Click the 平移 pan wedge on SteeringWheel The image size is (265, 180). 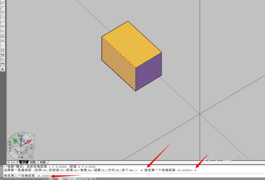pos(21,157)
